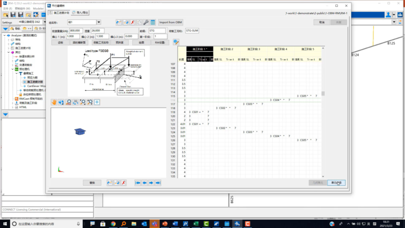Click the folder '<<' tab in navigator
The image size is (405, 228).
pos(27,28)
